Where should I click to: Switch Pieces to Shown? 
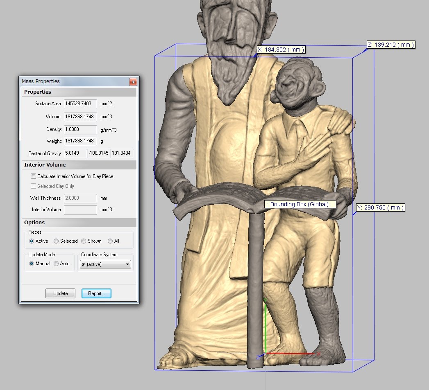pos(84,241)
